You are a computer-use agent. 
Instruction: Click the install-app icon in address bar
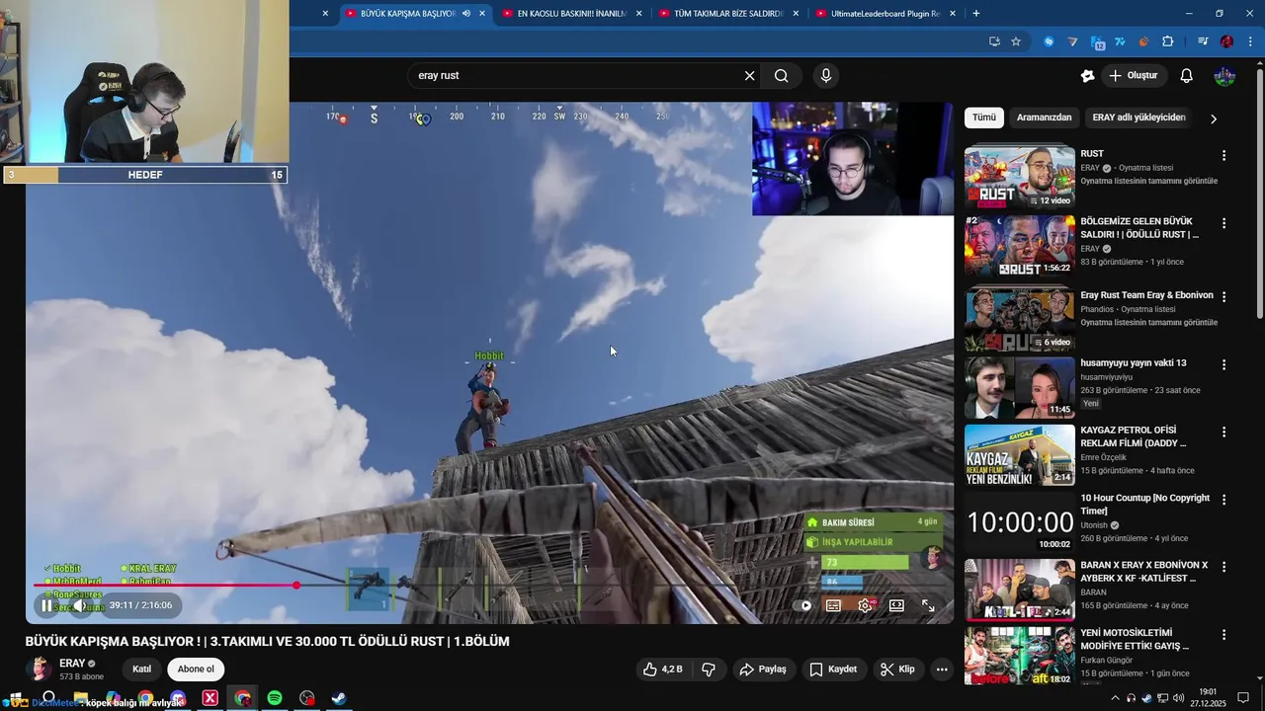pos(994,41)
